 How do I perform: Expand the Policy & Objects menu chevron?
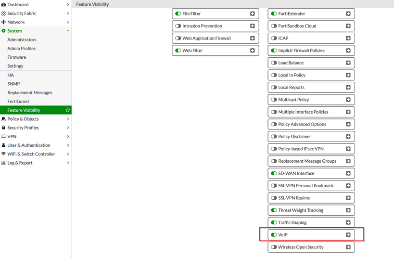(68, 119)
